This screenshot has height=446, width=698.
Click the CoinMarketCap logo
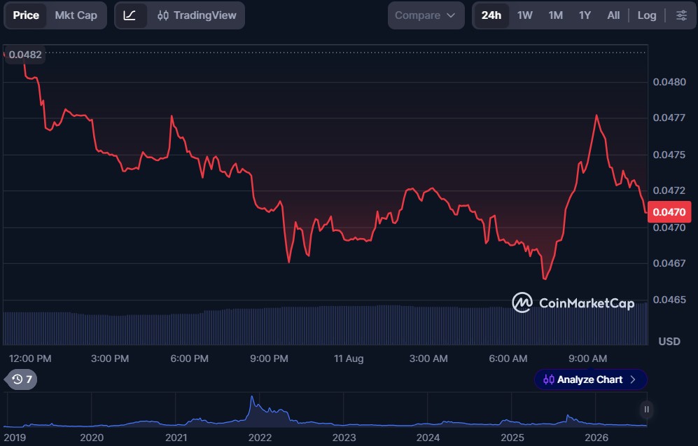[573, 302]
